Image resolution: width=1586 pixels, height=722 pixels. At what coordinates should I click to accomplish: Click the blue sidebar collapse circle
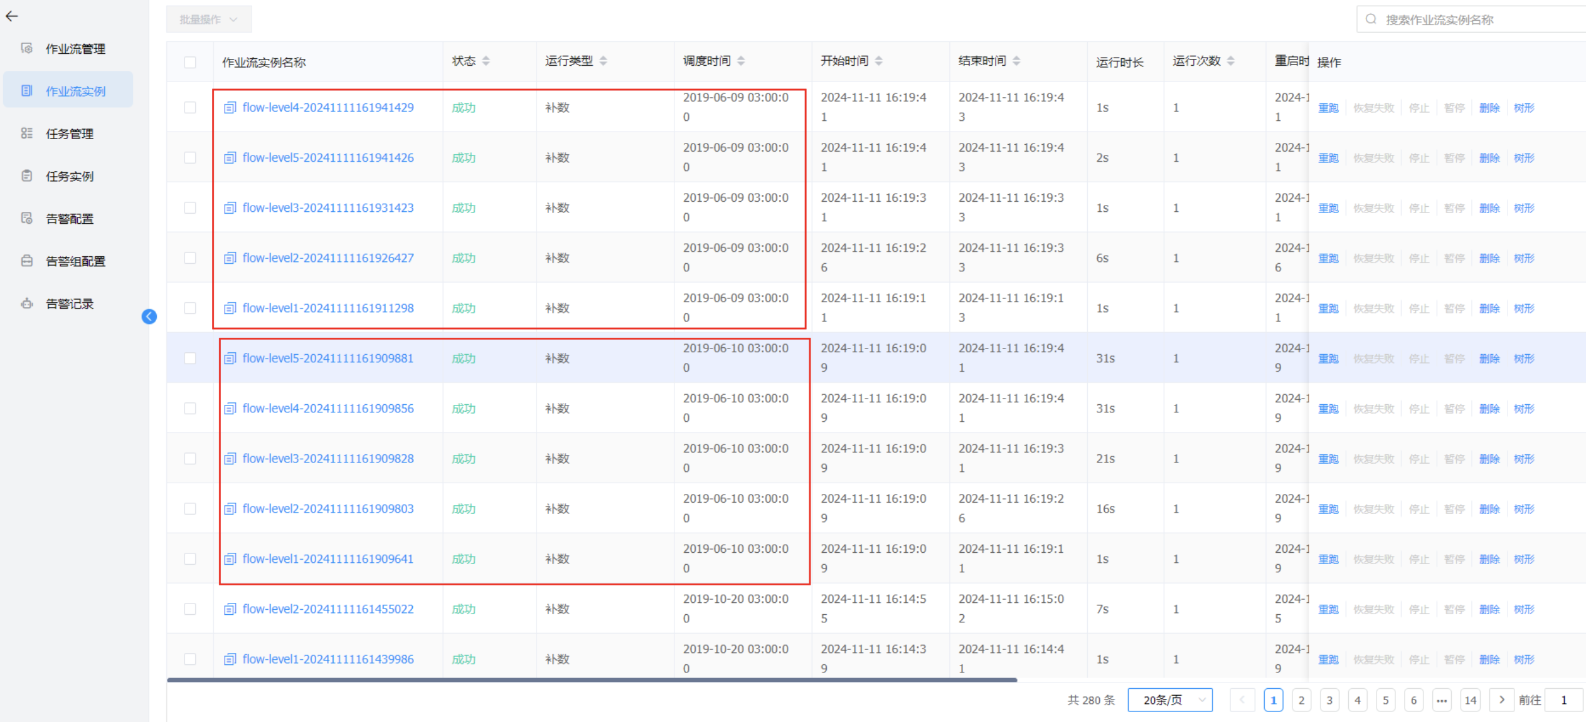tap(149, 317)
